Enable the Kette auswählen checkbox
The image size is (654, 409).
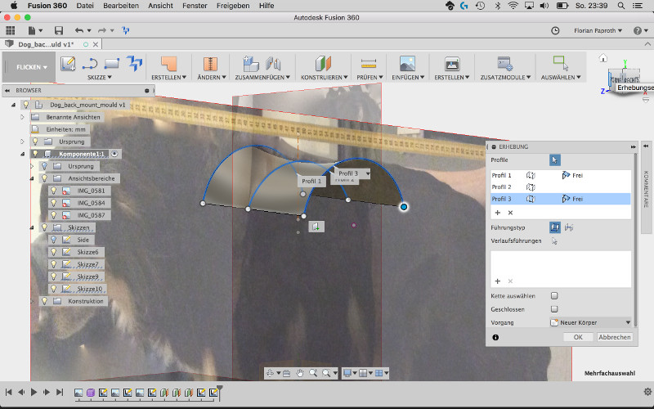[554, 295]
